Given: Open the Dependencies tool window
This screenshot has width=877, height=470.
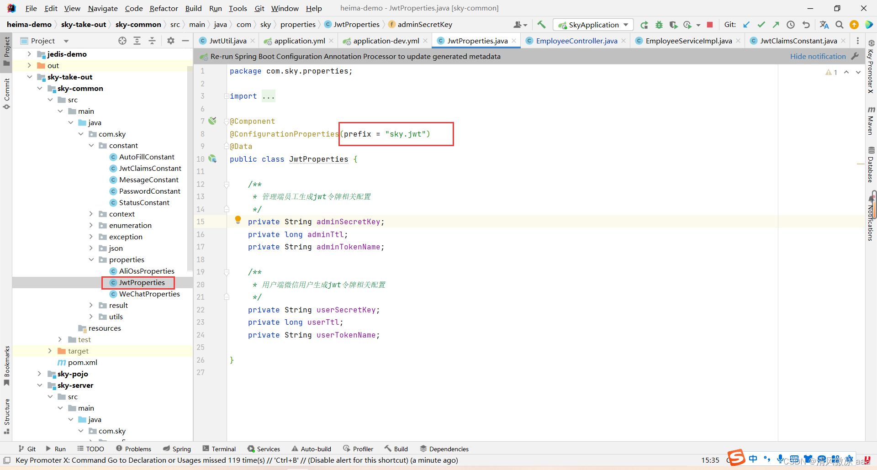Looking at the screenshot, I should coord(444,449).
